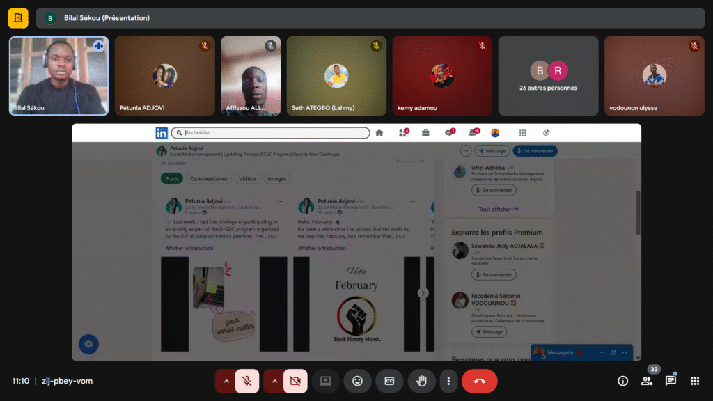Toggle closed captions on
Viewport: 713px width, 401px height.
coord(389,381)
